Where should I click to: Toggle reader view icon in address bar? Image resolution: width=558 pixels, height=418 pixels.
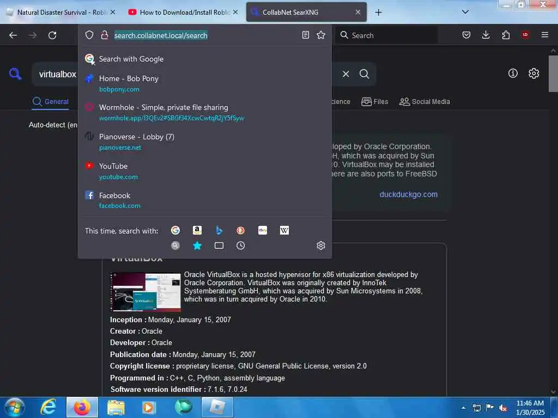(x=305, y=35)
